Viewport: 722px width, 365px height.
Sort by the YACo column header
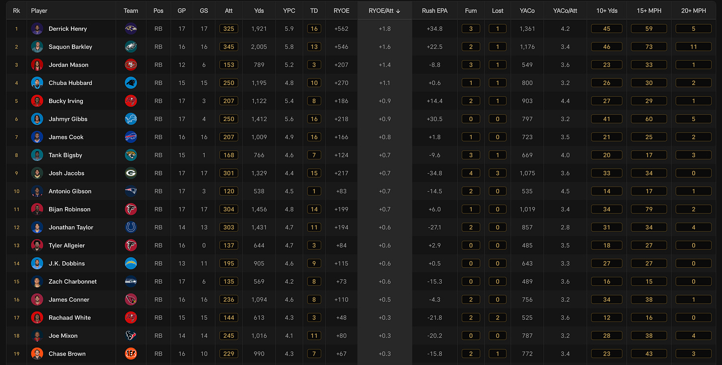click(x=527, y=10)
